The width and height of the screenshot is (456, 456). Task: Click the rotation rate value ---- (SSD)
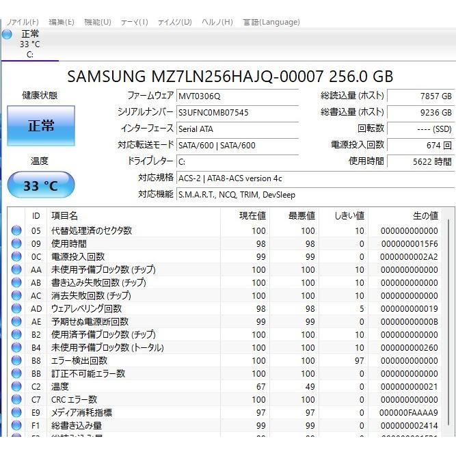pyautogui.click(x=421, y=129)
